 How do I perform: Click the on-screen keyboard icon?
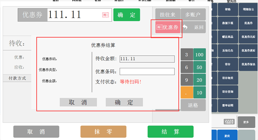[229, 121]
